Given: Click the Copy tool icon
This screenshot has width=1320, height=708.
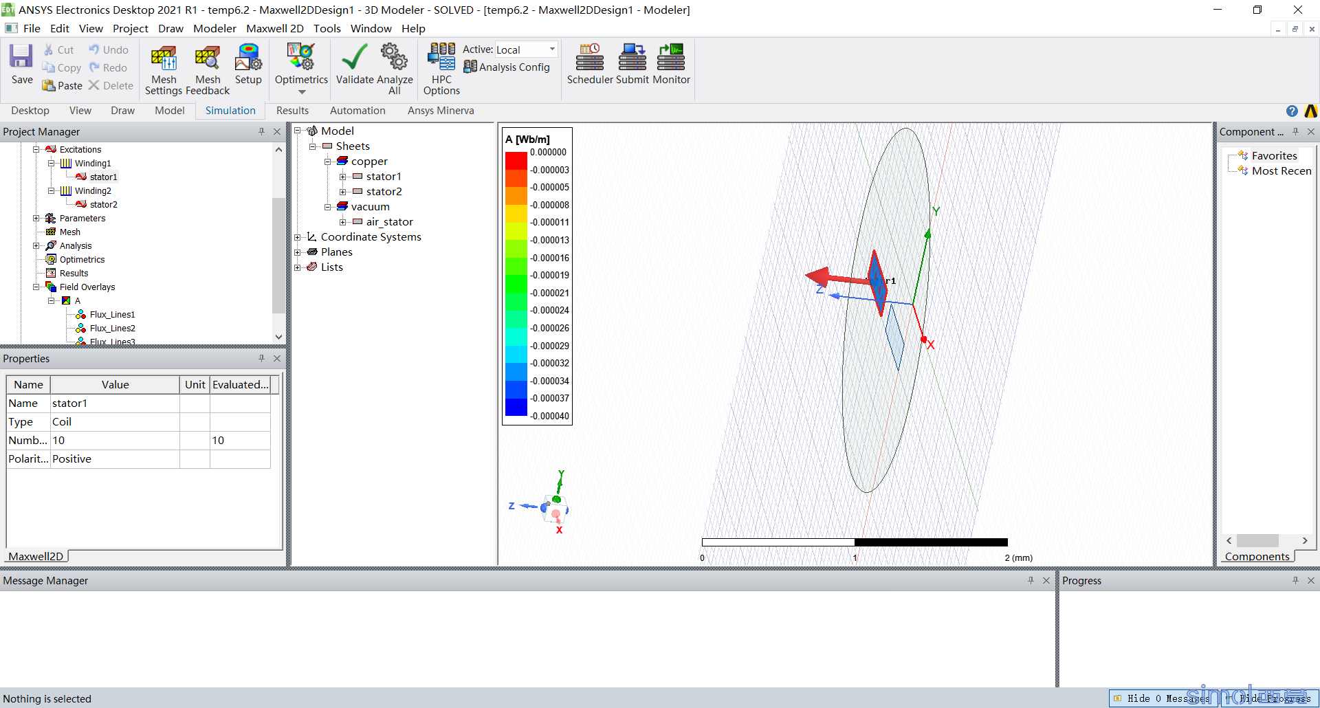Looking at the screenshot, I should (49, 67).
